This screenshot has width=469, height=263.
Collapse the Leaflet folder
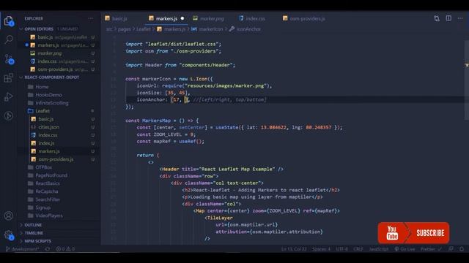tap(43, 111)
